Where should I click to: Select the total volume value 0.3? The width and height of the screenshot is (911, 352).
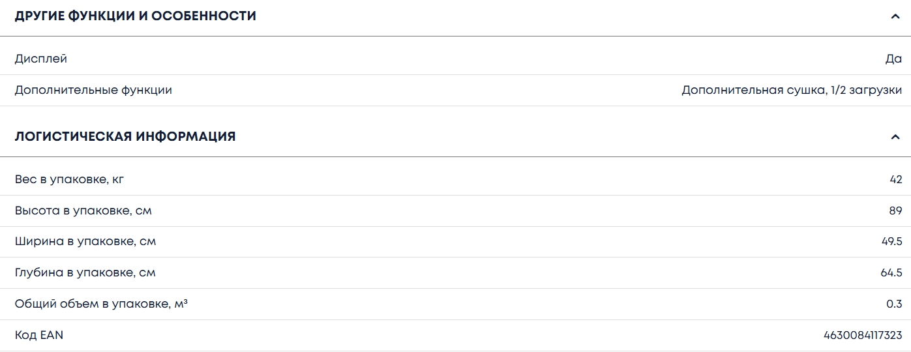(895, 304)
